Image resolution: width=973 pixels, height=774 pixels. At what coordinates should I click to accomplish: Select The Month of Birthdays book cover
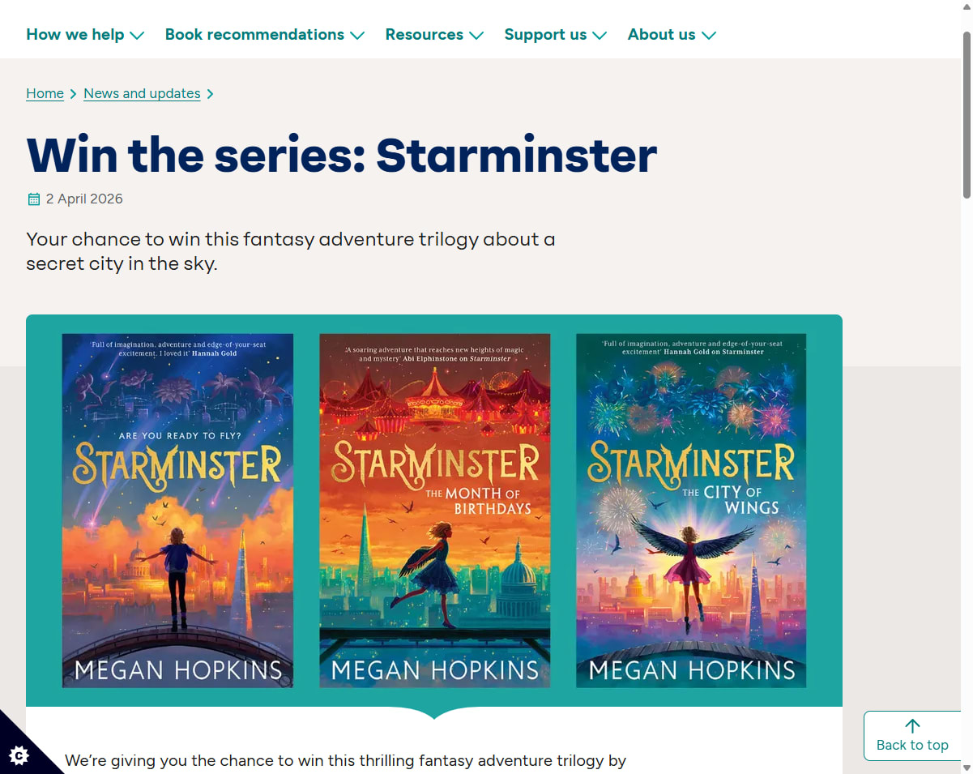[x=435, y=511]
